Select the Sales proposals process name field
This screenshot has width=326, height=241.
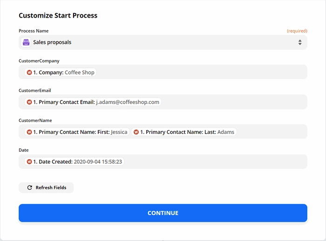163,42
